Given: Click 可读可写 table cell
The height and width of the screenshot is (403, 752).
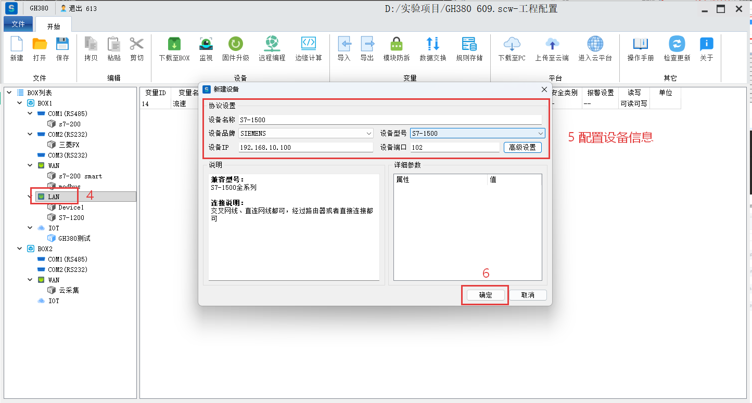Looking at the screenshot, I should (x=634, y=103).
